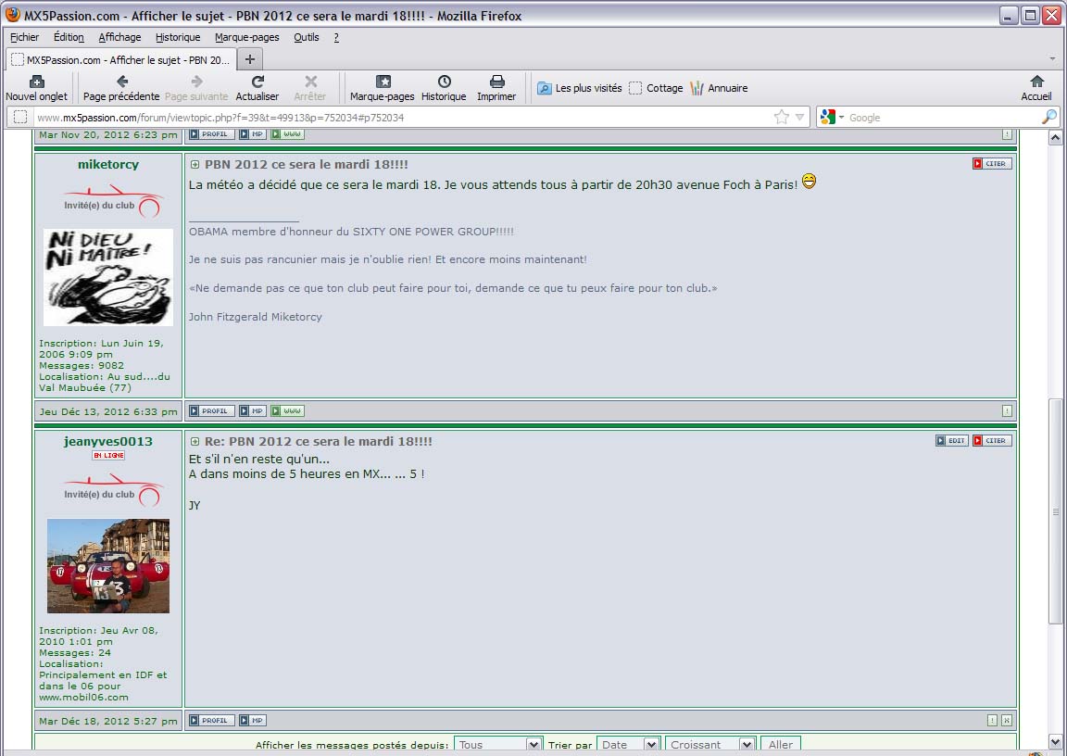The height and width of the screenshot is (756, 1067).
Task: Open the 'Date' sort-by dropdown
Action: coord(628,745)
